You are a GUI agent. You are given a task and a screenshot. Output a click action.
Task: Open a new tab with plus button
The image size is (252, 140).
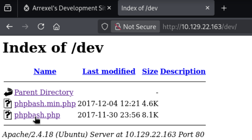pyautogui.click(x=224, y=8)
